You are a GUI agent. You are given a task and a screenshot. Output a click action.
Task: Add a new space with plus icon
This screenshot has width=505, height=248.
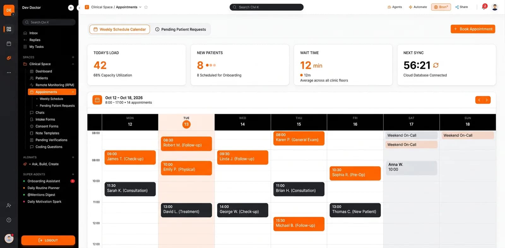[x=73, y=57]
